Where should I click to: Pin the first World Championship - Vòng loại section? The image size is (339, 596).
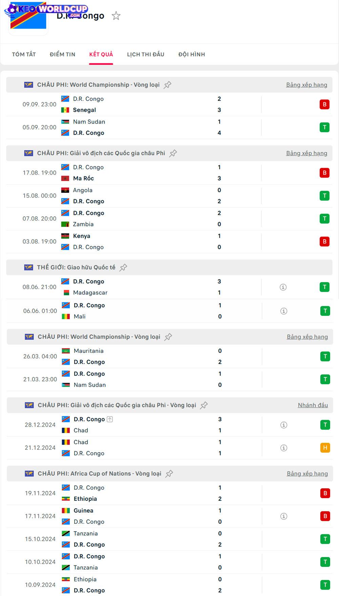(167, 85)
